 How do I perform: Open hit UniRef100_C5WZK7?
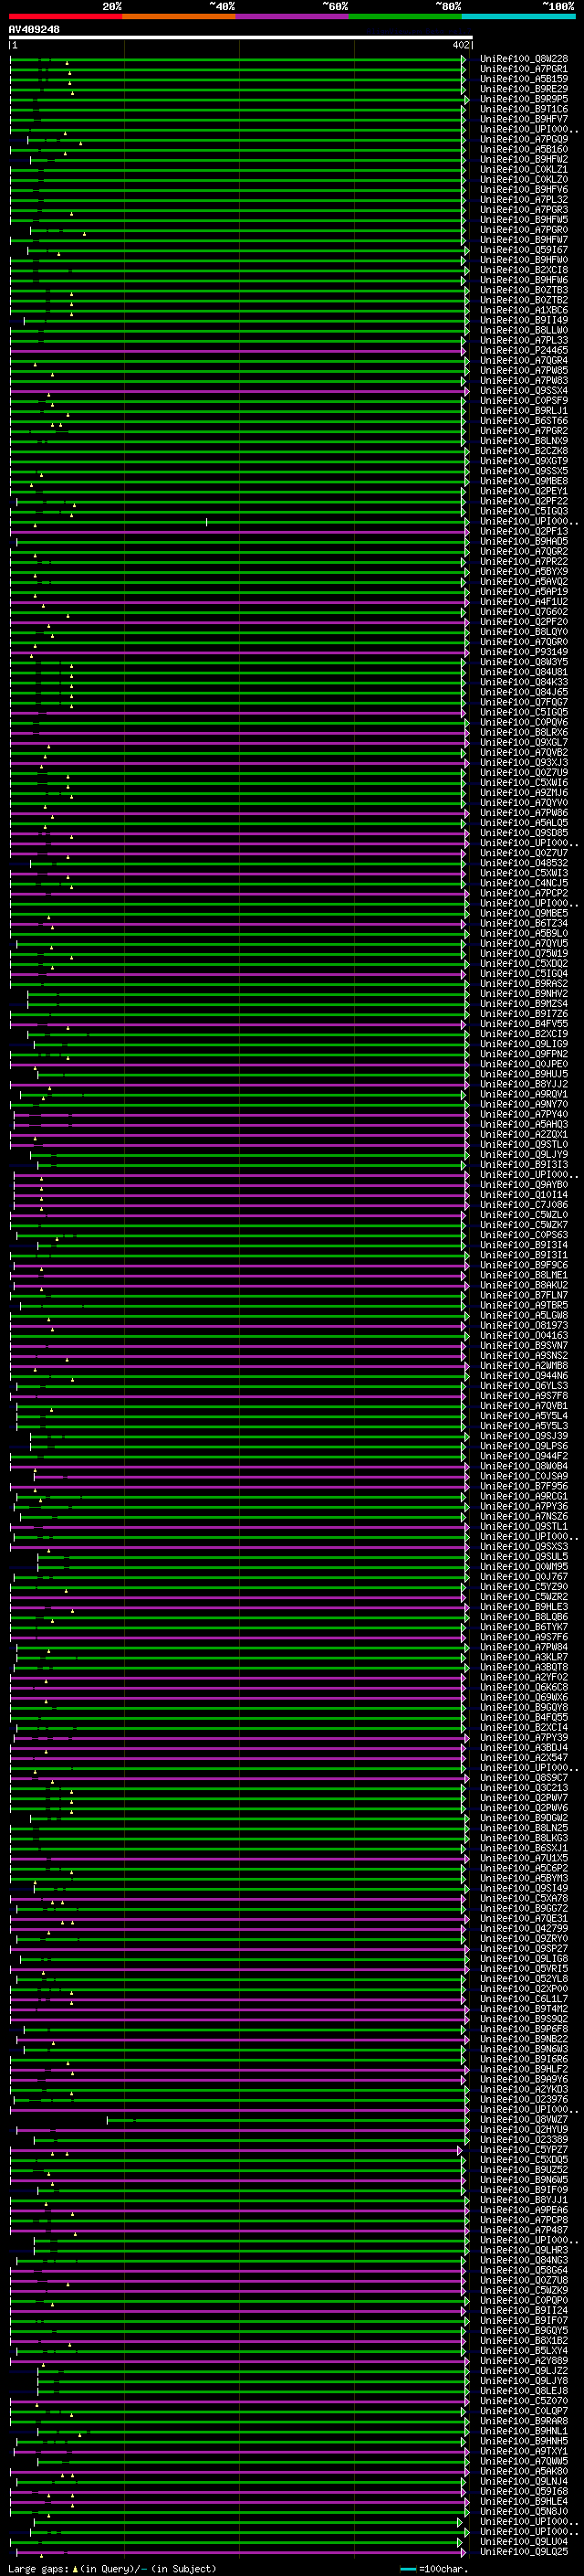coord(524,1225)
